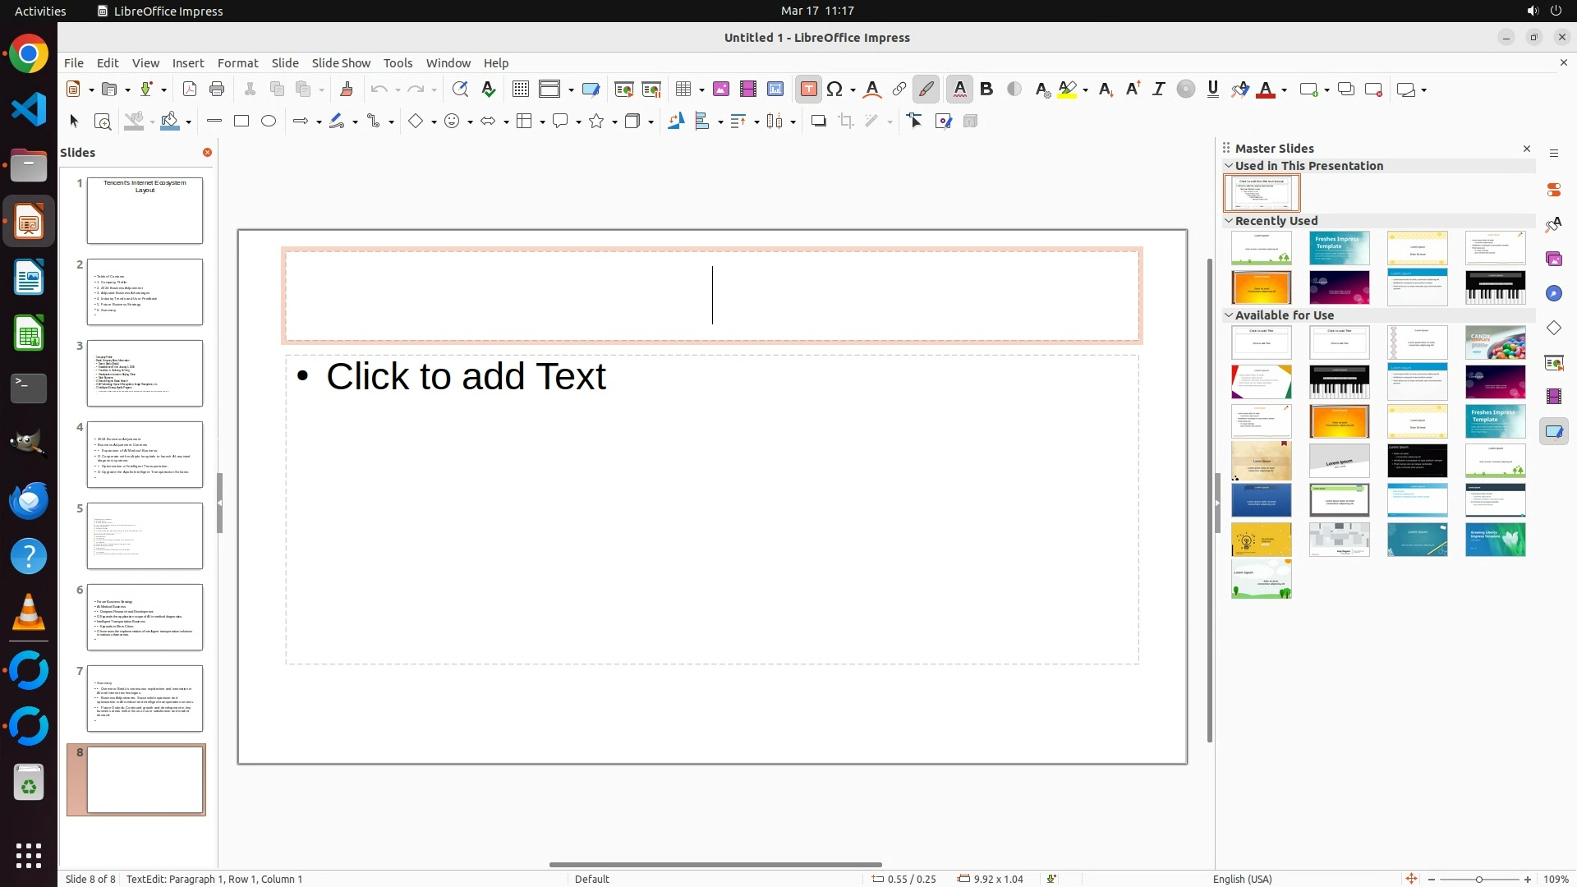Select the Rectangle drawing tool
This screenshot has width=1577, height=887.
click(x=241, y=122)
